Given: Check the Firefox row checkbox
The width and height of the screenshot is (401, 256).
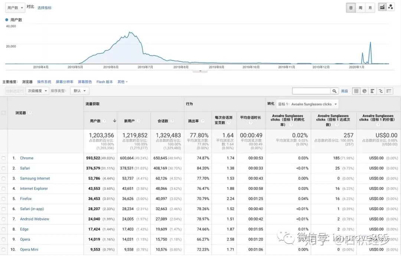Looking at the screenshot, I should click(x=4, y=199).
